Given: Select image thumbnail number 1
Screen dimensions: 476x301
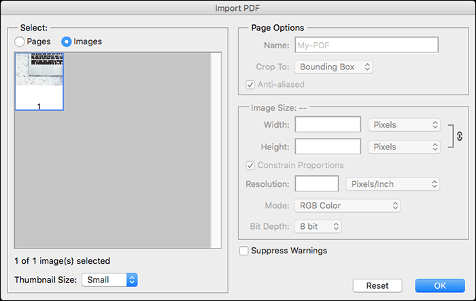Looking at the screenshot, I should tap(39, 82).
